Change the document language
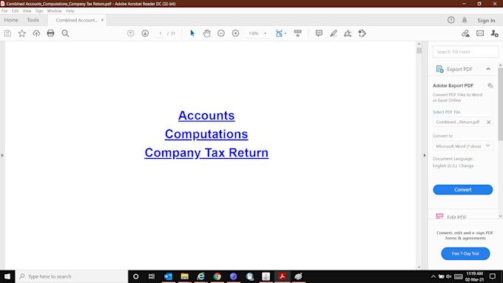Image resolution: width=503 pixels, height=283 pixels. (466, 166)
